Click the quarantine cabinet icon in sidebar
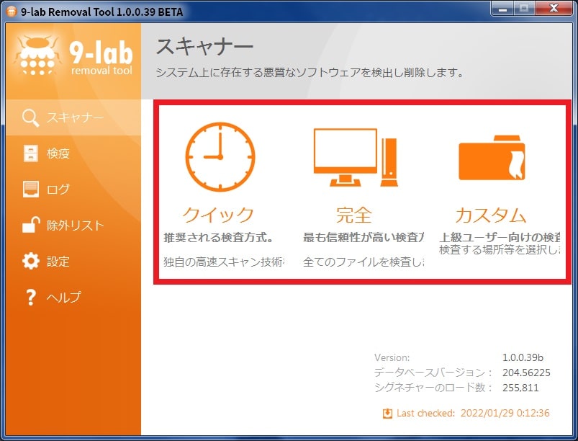The height and width of the screenshot is (441, 578). click(31, 153)
